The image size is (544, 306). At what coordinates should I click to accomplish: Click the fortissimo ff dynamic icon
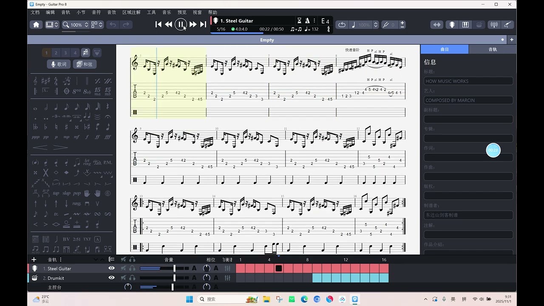coord(97,137)
